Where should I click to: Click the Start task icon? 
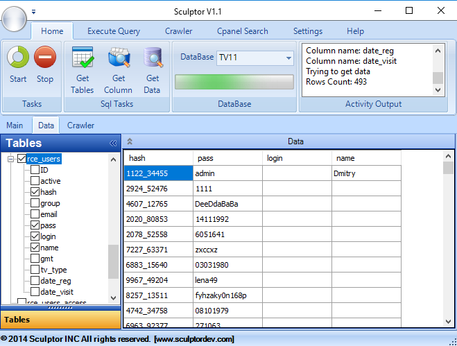18,58
